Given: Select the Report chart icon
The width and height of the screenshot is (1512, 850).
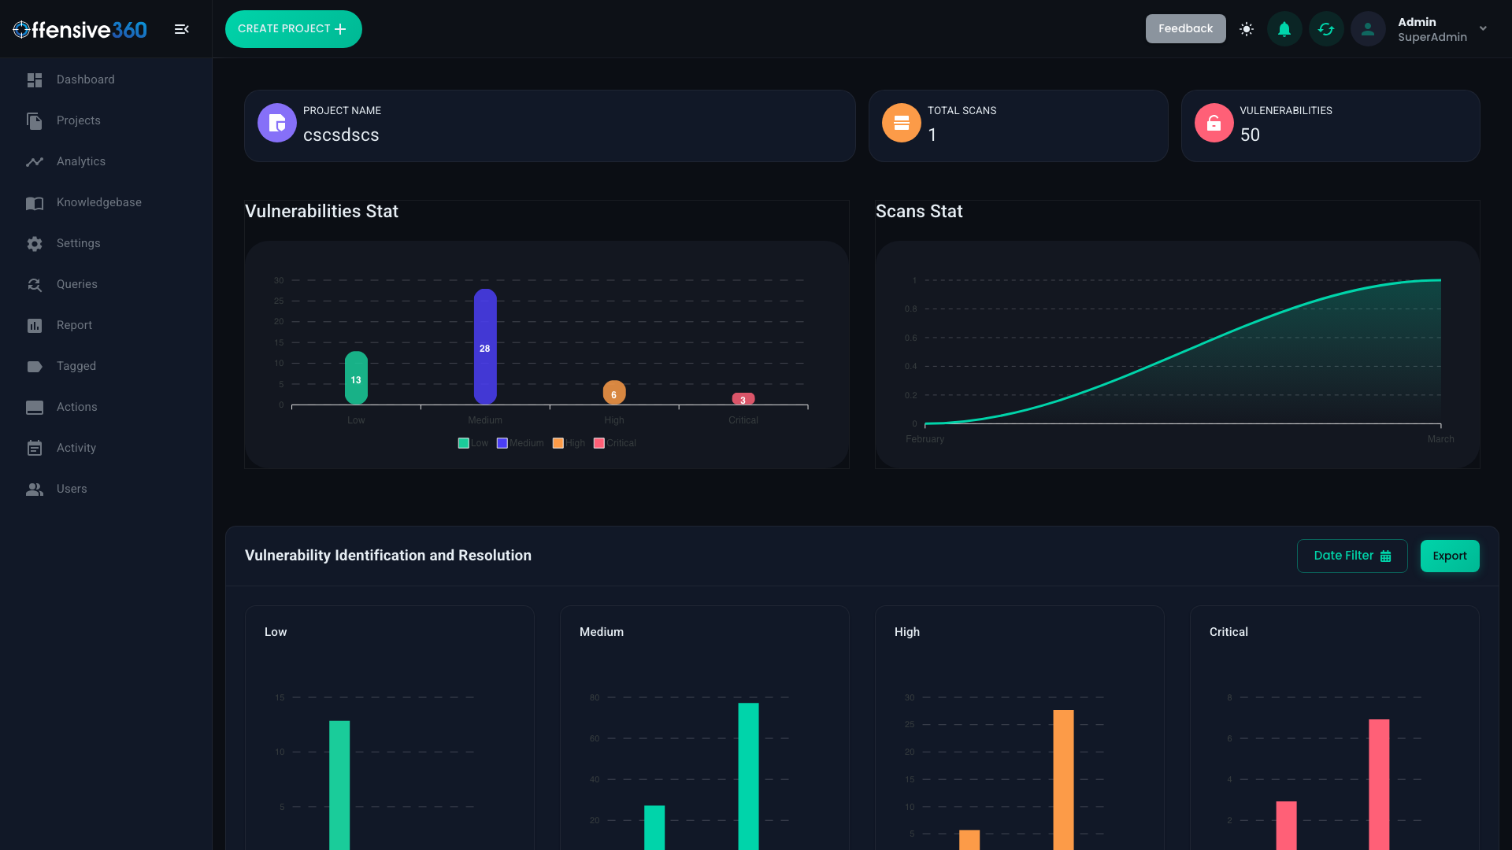Looking at the screenshot, I should pos(35,325).
